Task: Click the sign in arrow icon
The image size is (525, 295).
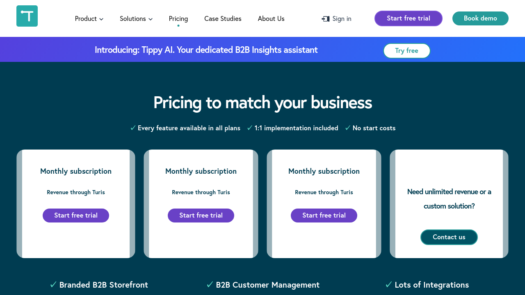Action: (x=326, y=19)
